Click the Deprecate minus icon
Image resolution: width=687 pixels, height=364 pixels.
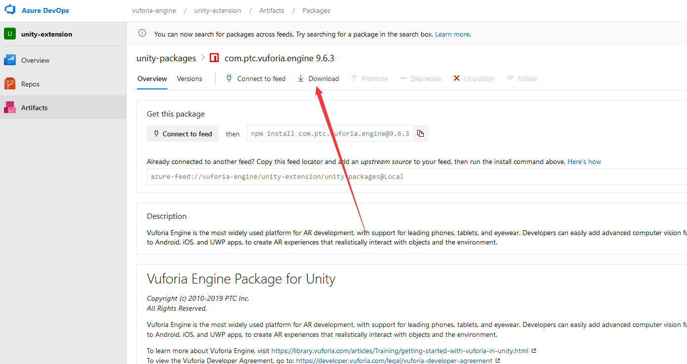pos(403,78)
